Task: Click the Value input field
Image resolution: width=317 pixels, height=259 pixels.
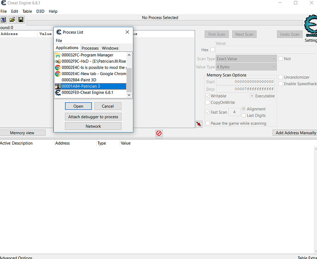Action: click(266, 50)
